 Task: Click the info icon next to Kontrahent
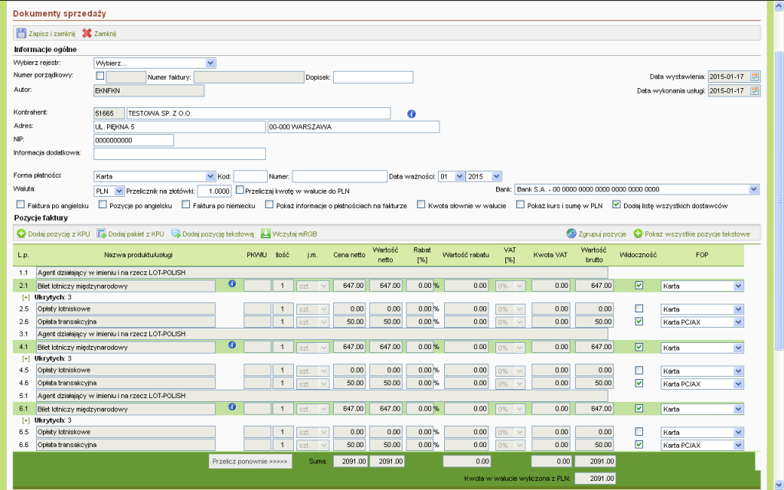[411, 114]
